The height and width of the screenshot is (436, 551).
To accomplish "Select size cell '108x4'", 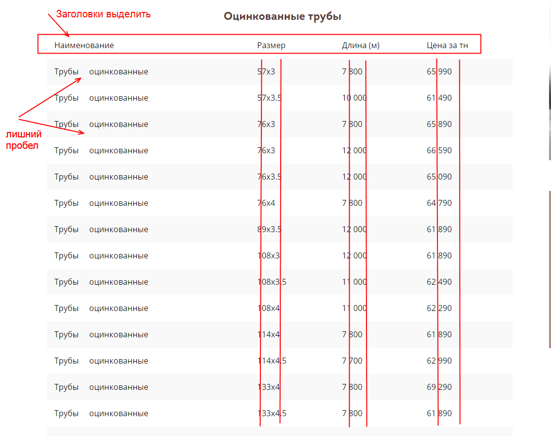I will click(268, 309).
